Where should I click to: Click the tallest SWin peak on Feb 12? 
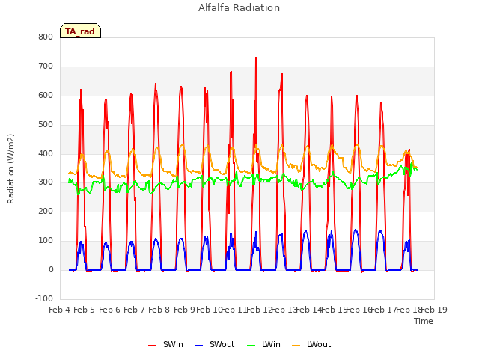pyautogui.click(x=256, y=58)
